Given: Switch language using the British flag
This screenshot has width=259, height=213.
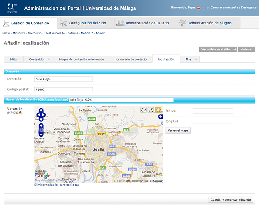Looking at the screenshot, I should pyautogui.click(x=203, y=8).
